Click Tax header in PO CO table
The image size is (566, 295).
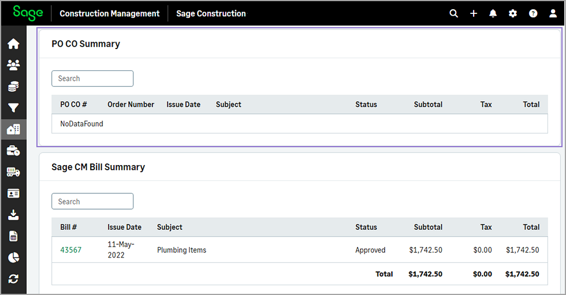click(486, 104)
